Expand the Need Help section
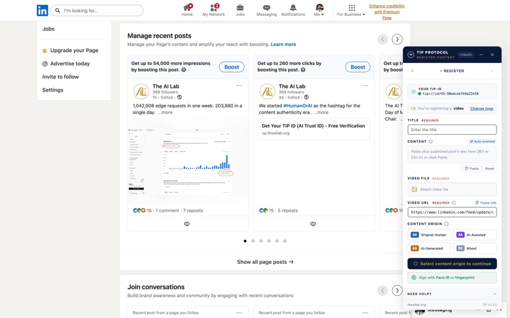Screen dimensions: 510x318 [x=452, y=294]
